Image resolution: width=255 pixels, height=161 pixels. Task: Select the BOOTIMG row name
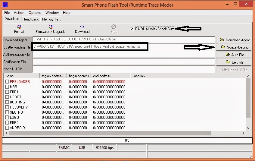click(x=17, y=102)
